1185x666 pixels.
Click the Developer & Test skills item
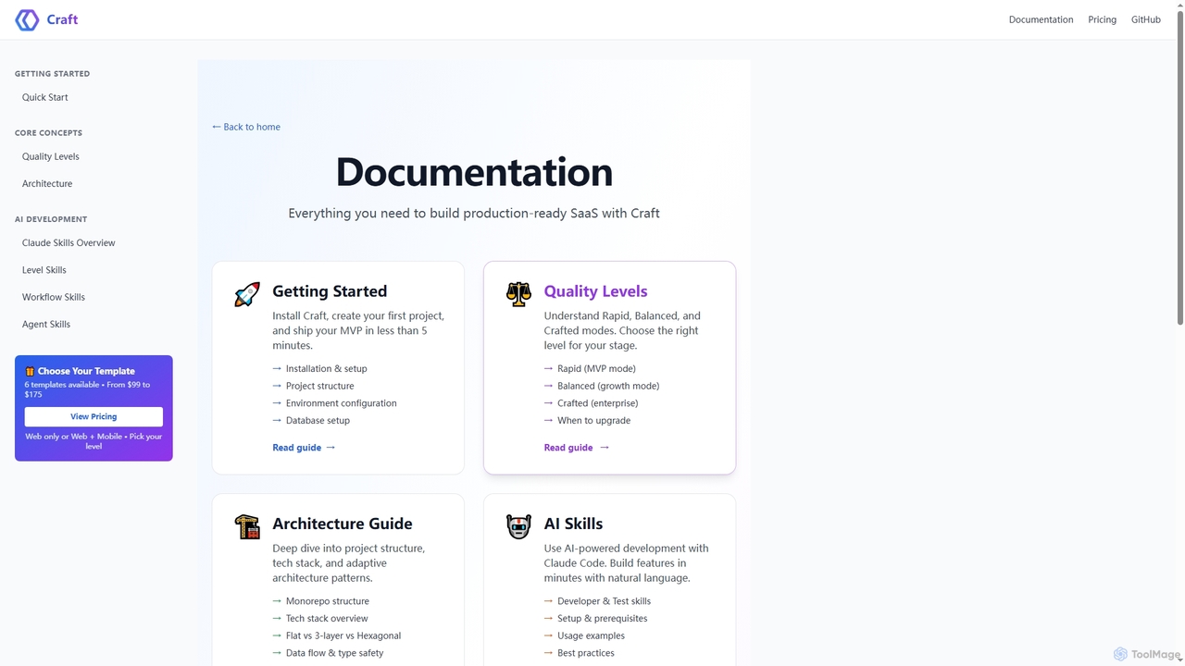(x=597, y=601)
